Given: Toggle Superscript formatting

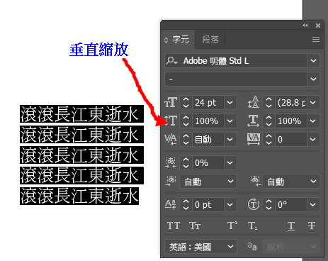Looking at the screenshot, I should [x=232, y=226].
